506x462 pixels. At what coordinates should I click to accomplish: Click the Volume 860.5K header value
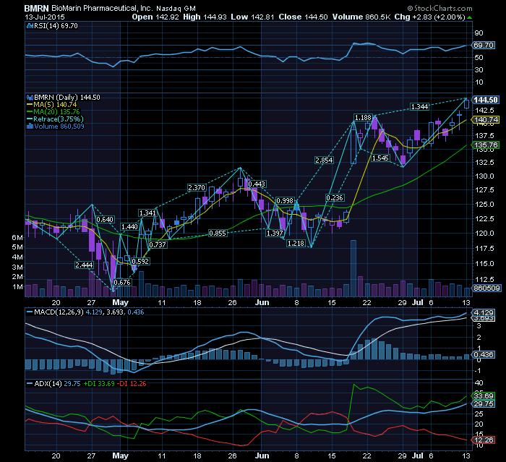(361, 17)
